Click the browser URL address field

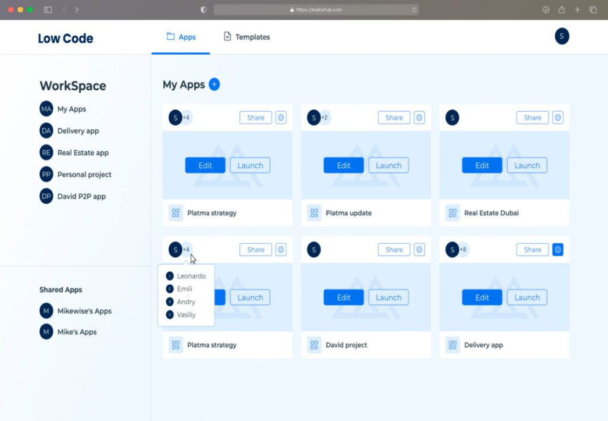pos(316,10)
